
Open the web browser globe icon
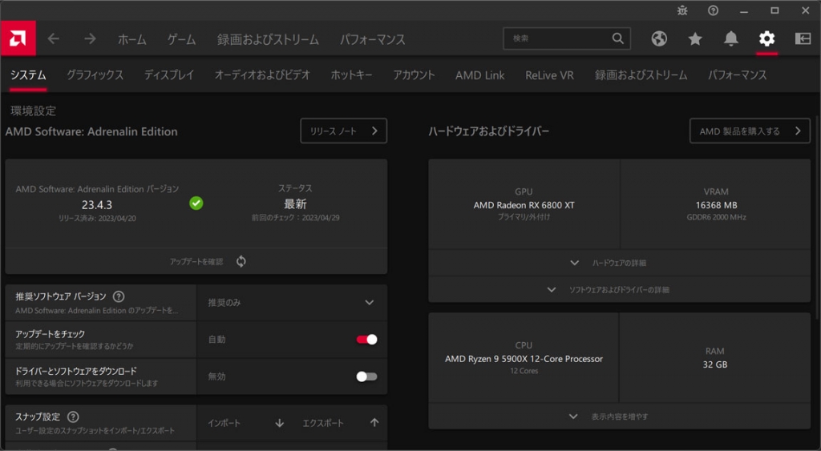pos(659,38)
